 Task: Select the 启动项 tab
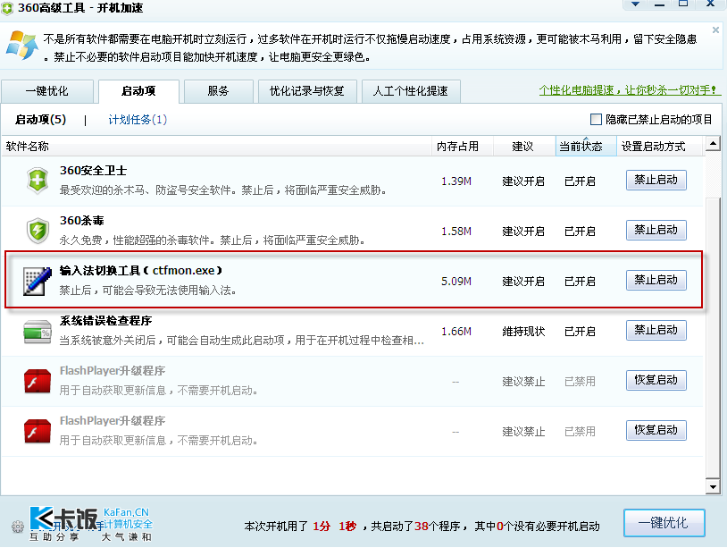click(x=138, y=91)
